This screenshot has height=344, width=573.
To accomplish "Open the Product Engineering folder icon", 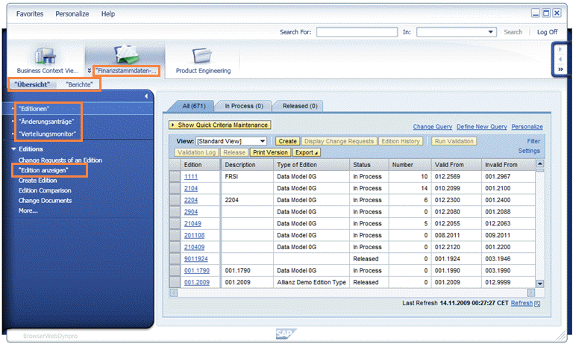I will (x=203, y=55).
